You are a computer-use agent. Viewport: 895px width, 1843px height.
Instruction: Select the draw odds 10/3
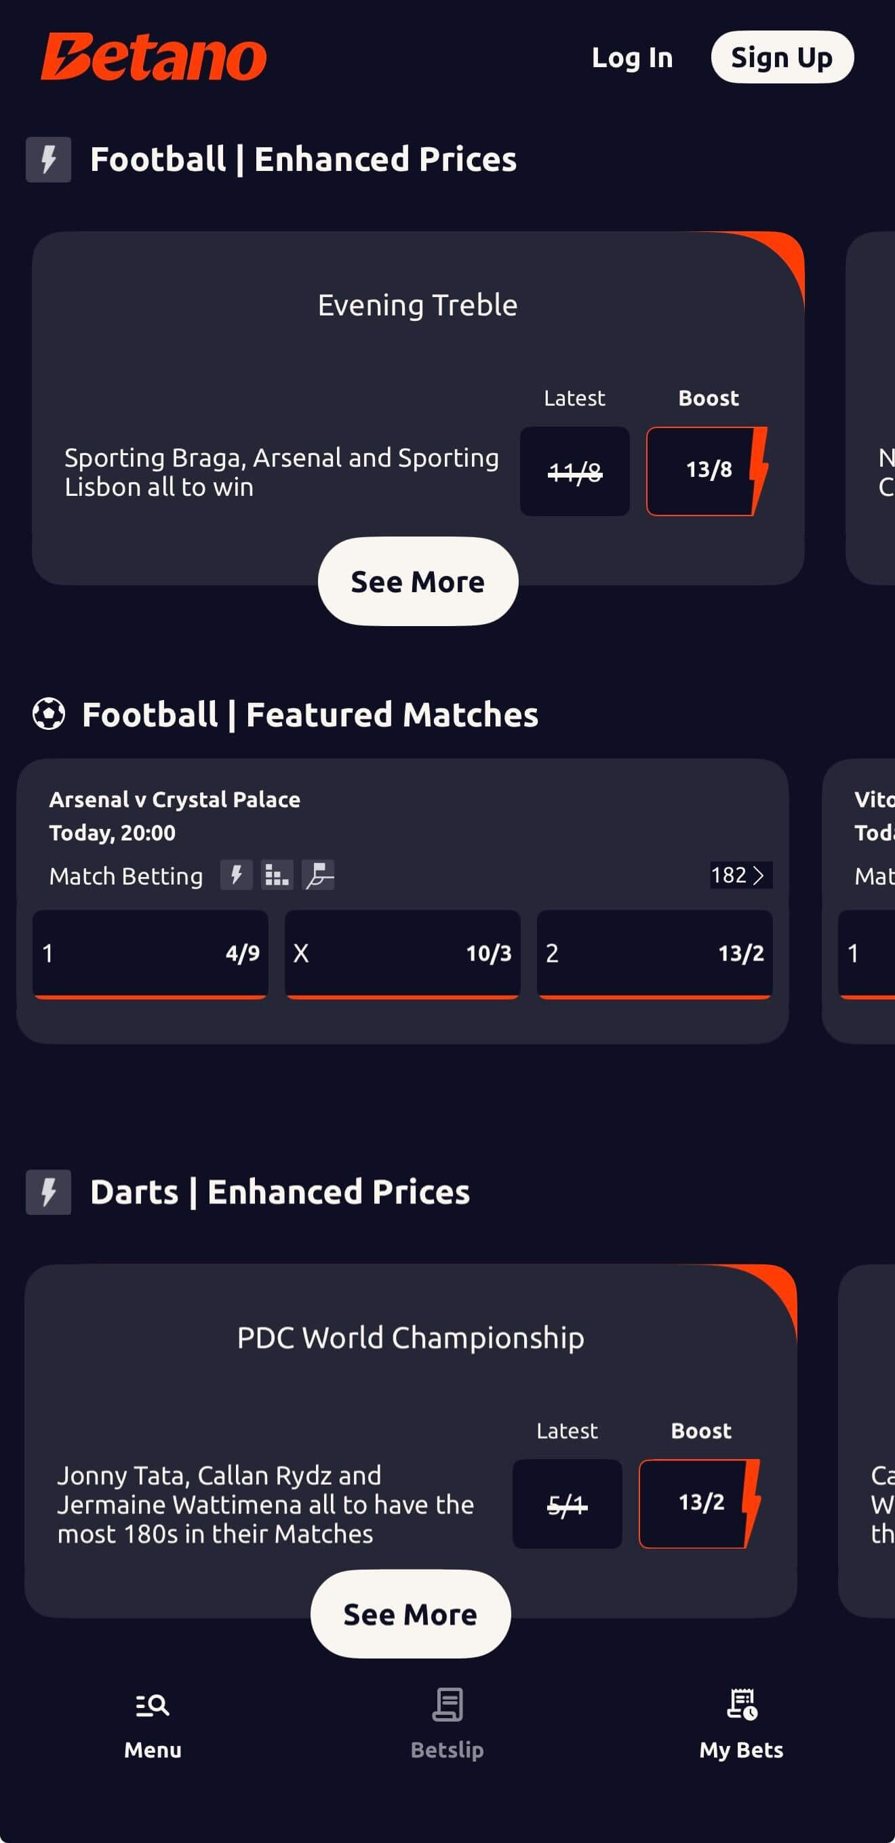click(x=402, y=953)
